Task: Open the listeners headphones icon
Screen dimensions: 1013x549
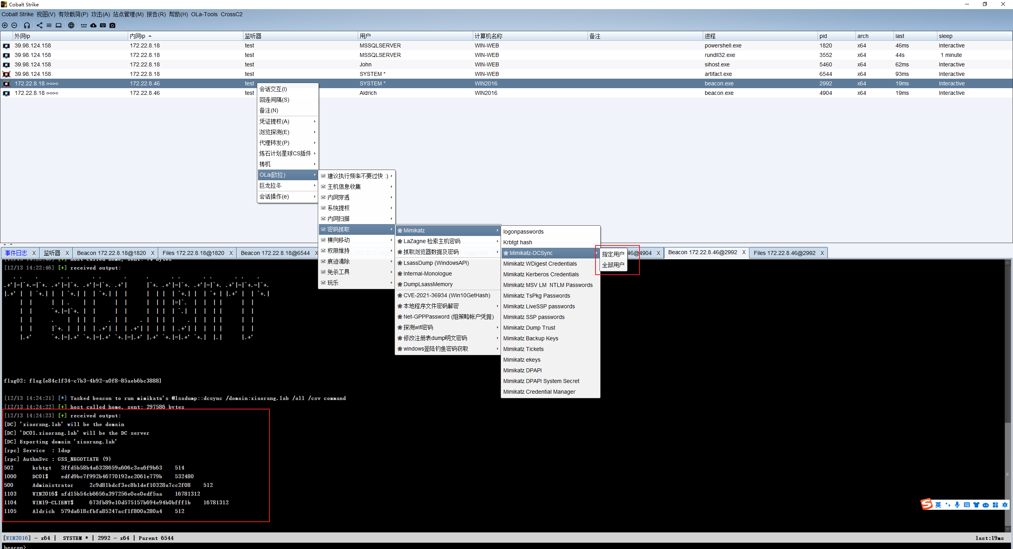Action: click(x=27, y=25)
